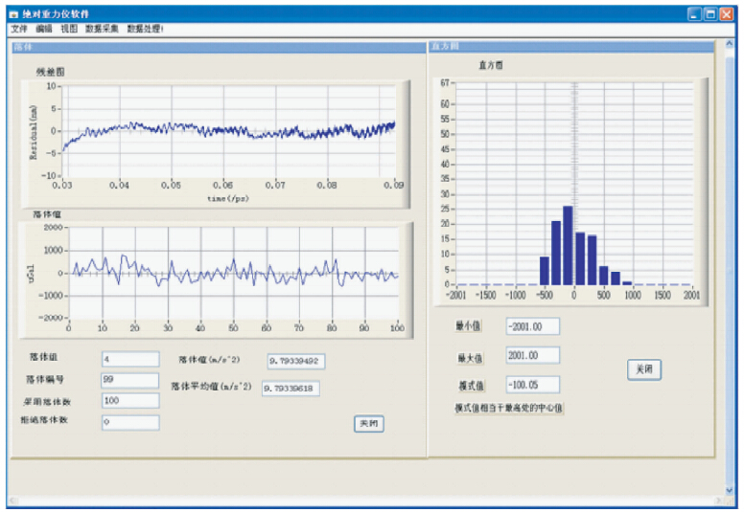Click the application icon in title bar
Viewport: 744px width, 512px height.
coord(13,14)
